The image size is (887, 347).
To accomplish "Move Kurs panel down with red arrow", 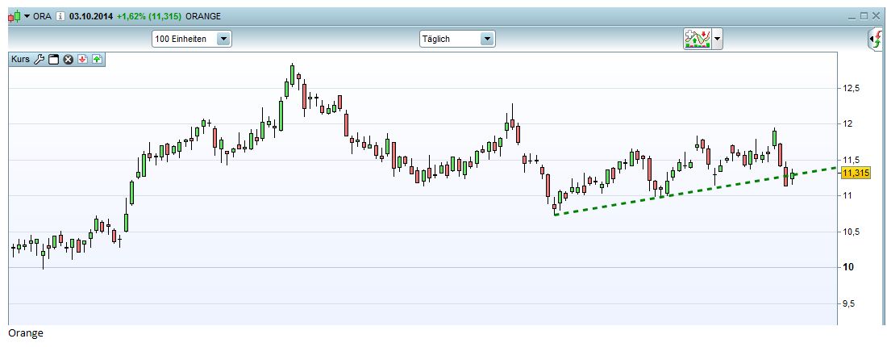I will coord(82,59).
